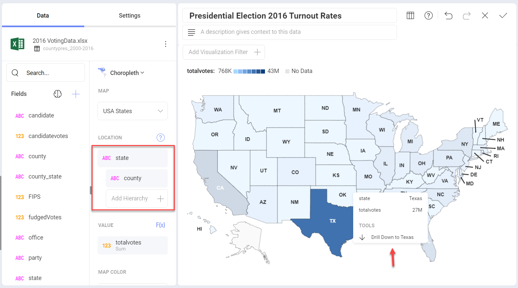Image resolution: width=518 pixels, height=288 pixels.
Task: Click the redo arrow icon
Action: (467, 16)
